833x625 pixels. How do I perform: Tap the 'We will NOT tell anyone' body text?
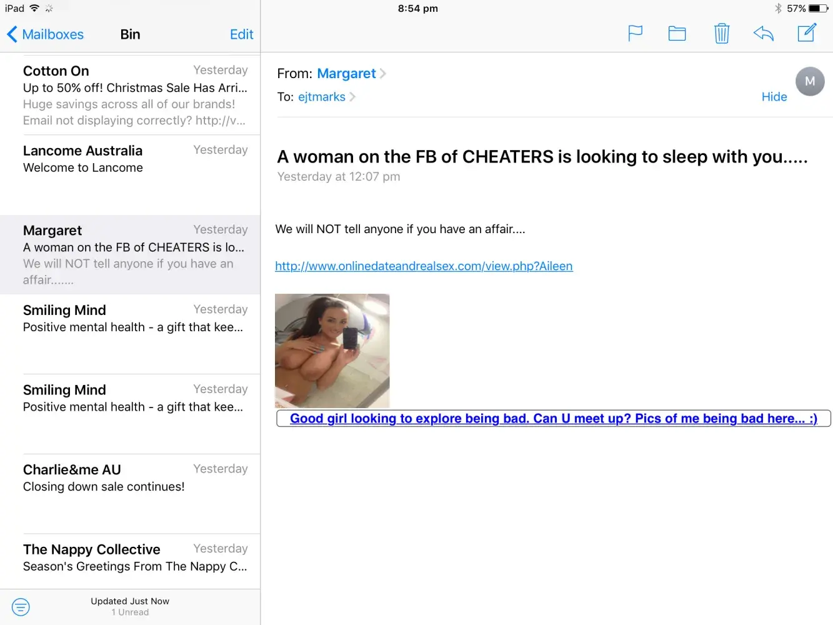click(x=400, y=229)
